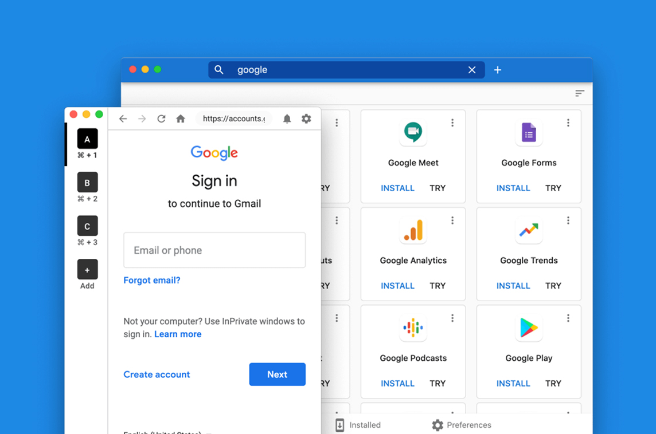Click the Google Meet app icon
This screenshot has width=656, height=434.
click(413, 132)
